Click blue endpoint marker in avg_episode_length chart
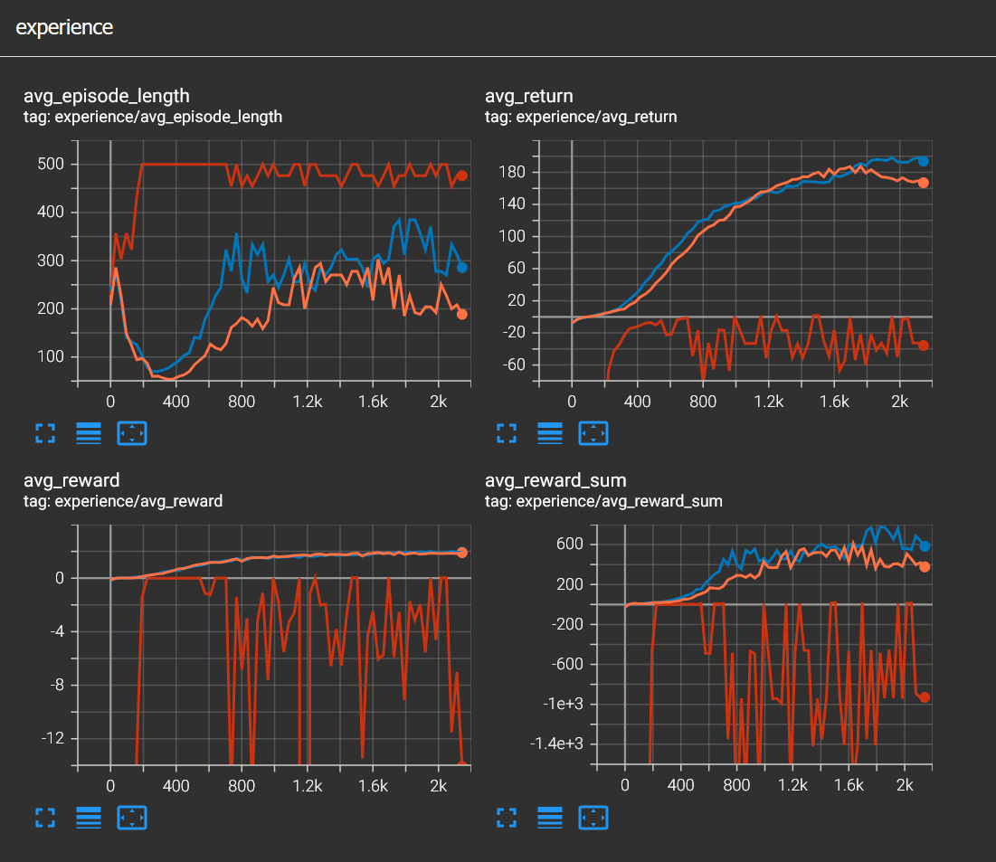Screen dimensions: 996x862 pos(462,268)
